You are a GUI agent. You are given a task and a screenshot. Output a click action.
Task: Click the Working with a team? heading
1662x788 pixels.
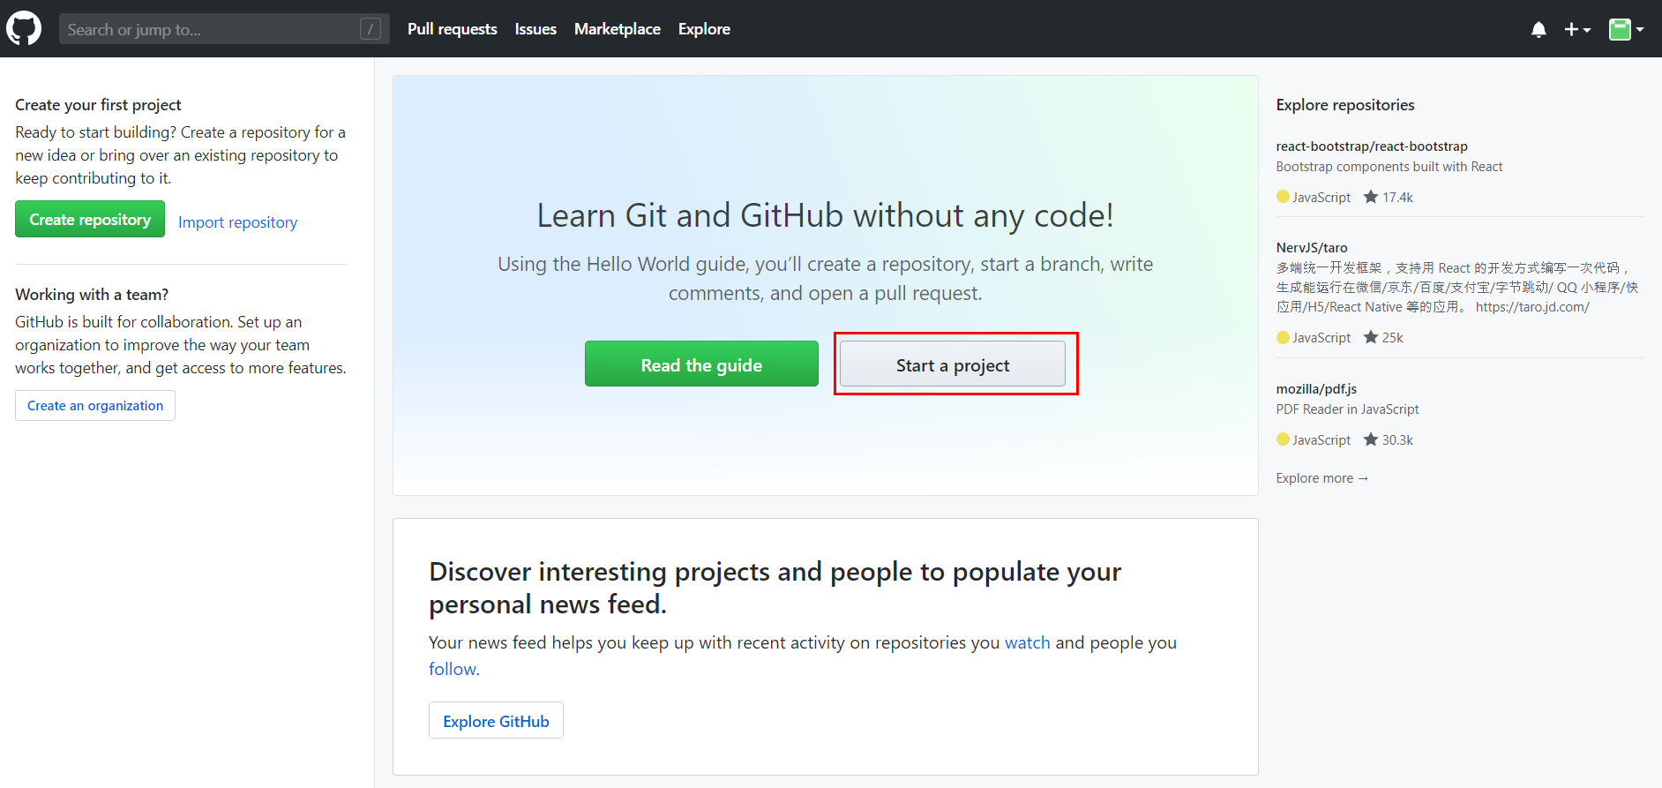92,295
